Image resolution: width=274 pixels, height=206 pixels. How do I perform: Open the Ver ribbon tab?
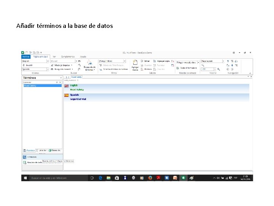pyautogui.click(x=54, y=56)
